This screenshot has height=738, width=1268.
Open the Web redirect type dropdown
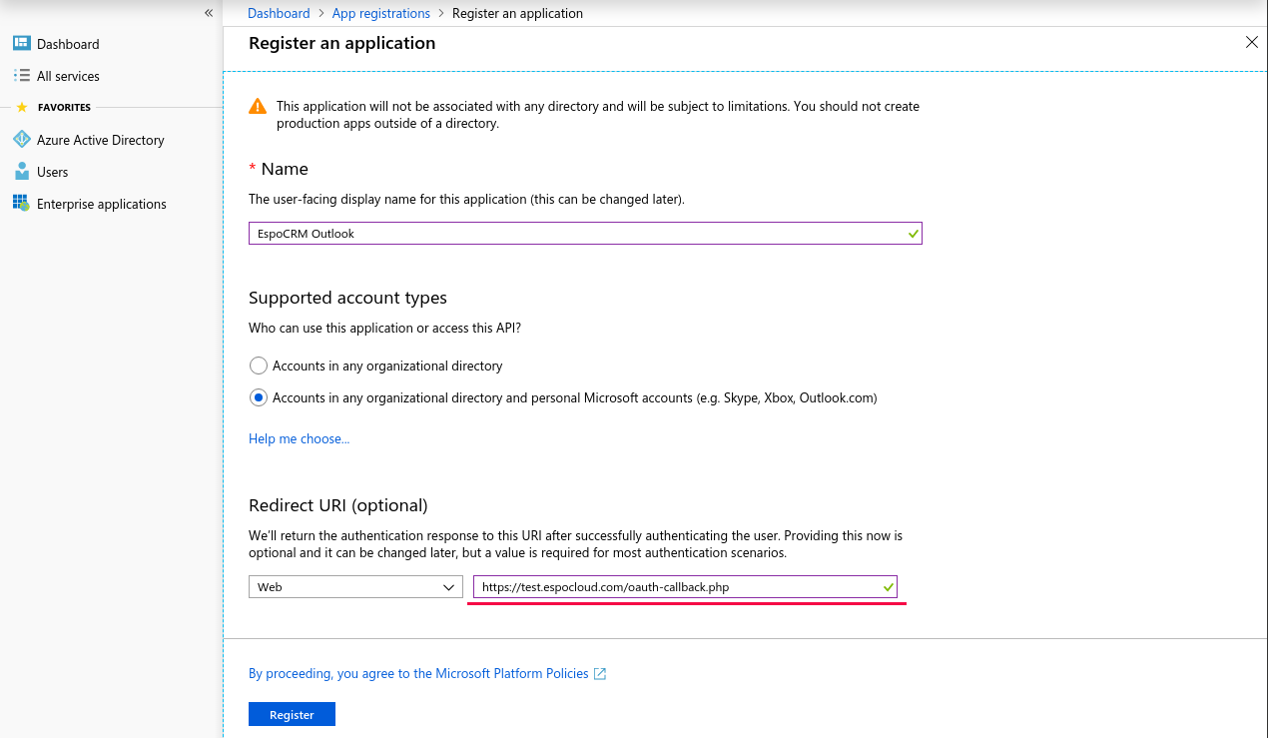click(355, 587)
